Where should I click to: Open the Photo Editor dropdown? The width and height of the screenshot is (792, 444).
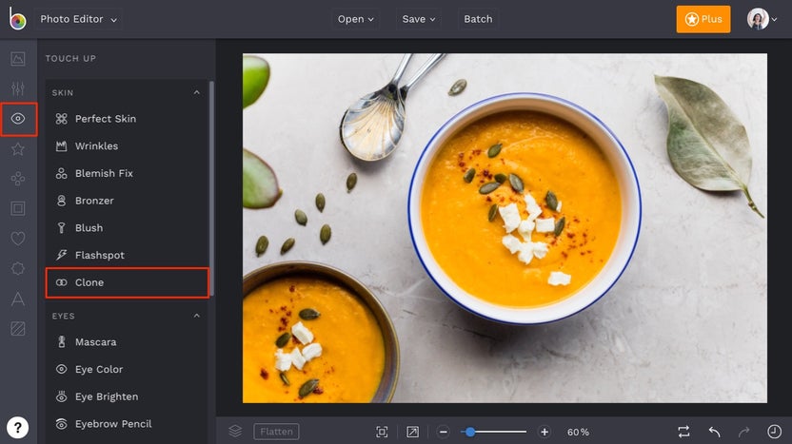click(x=78, y=19)
